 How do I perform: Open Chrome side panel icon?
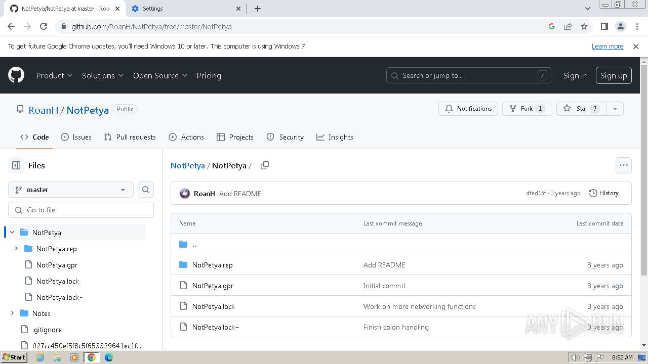(604, 26)
